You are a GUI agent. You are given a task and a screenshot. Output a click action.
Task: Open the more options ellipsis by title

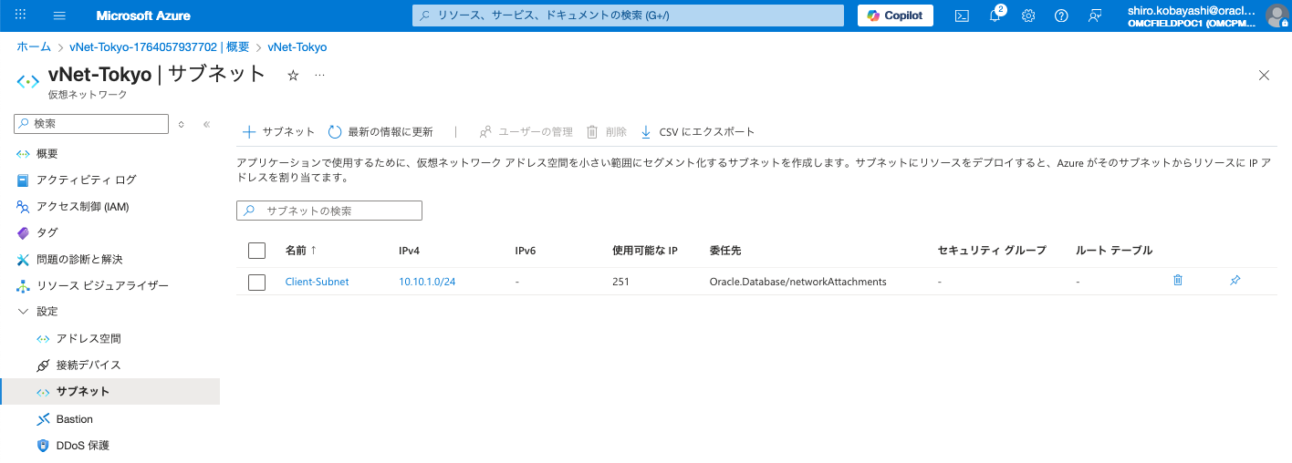pos(319,76)
